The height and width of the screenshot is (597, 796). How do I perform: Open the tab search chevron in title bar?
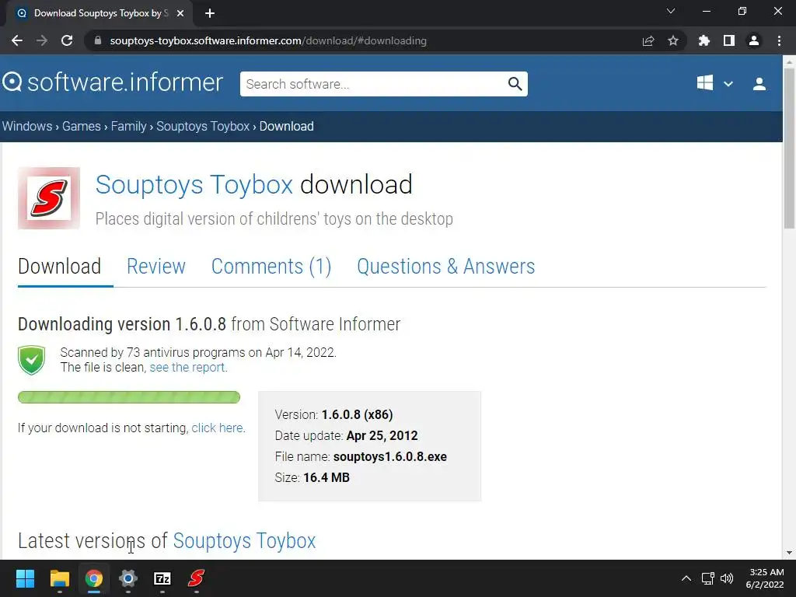(x=671, y=11)
